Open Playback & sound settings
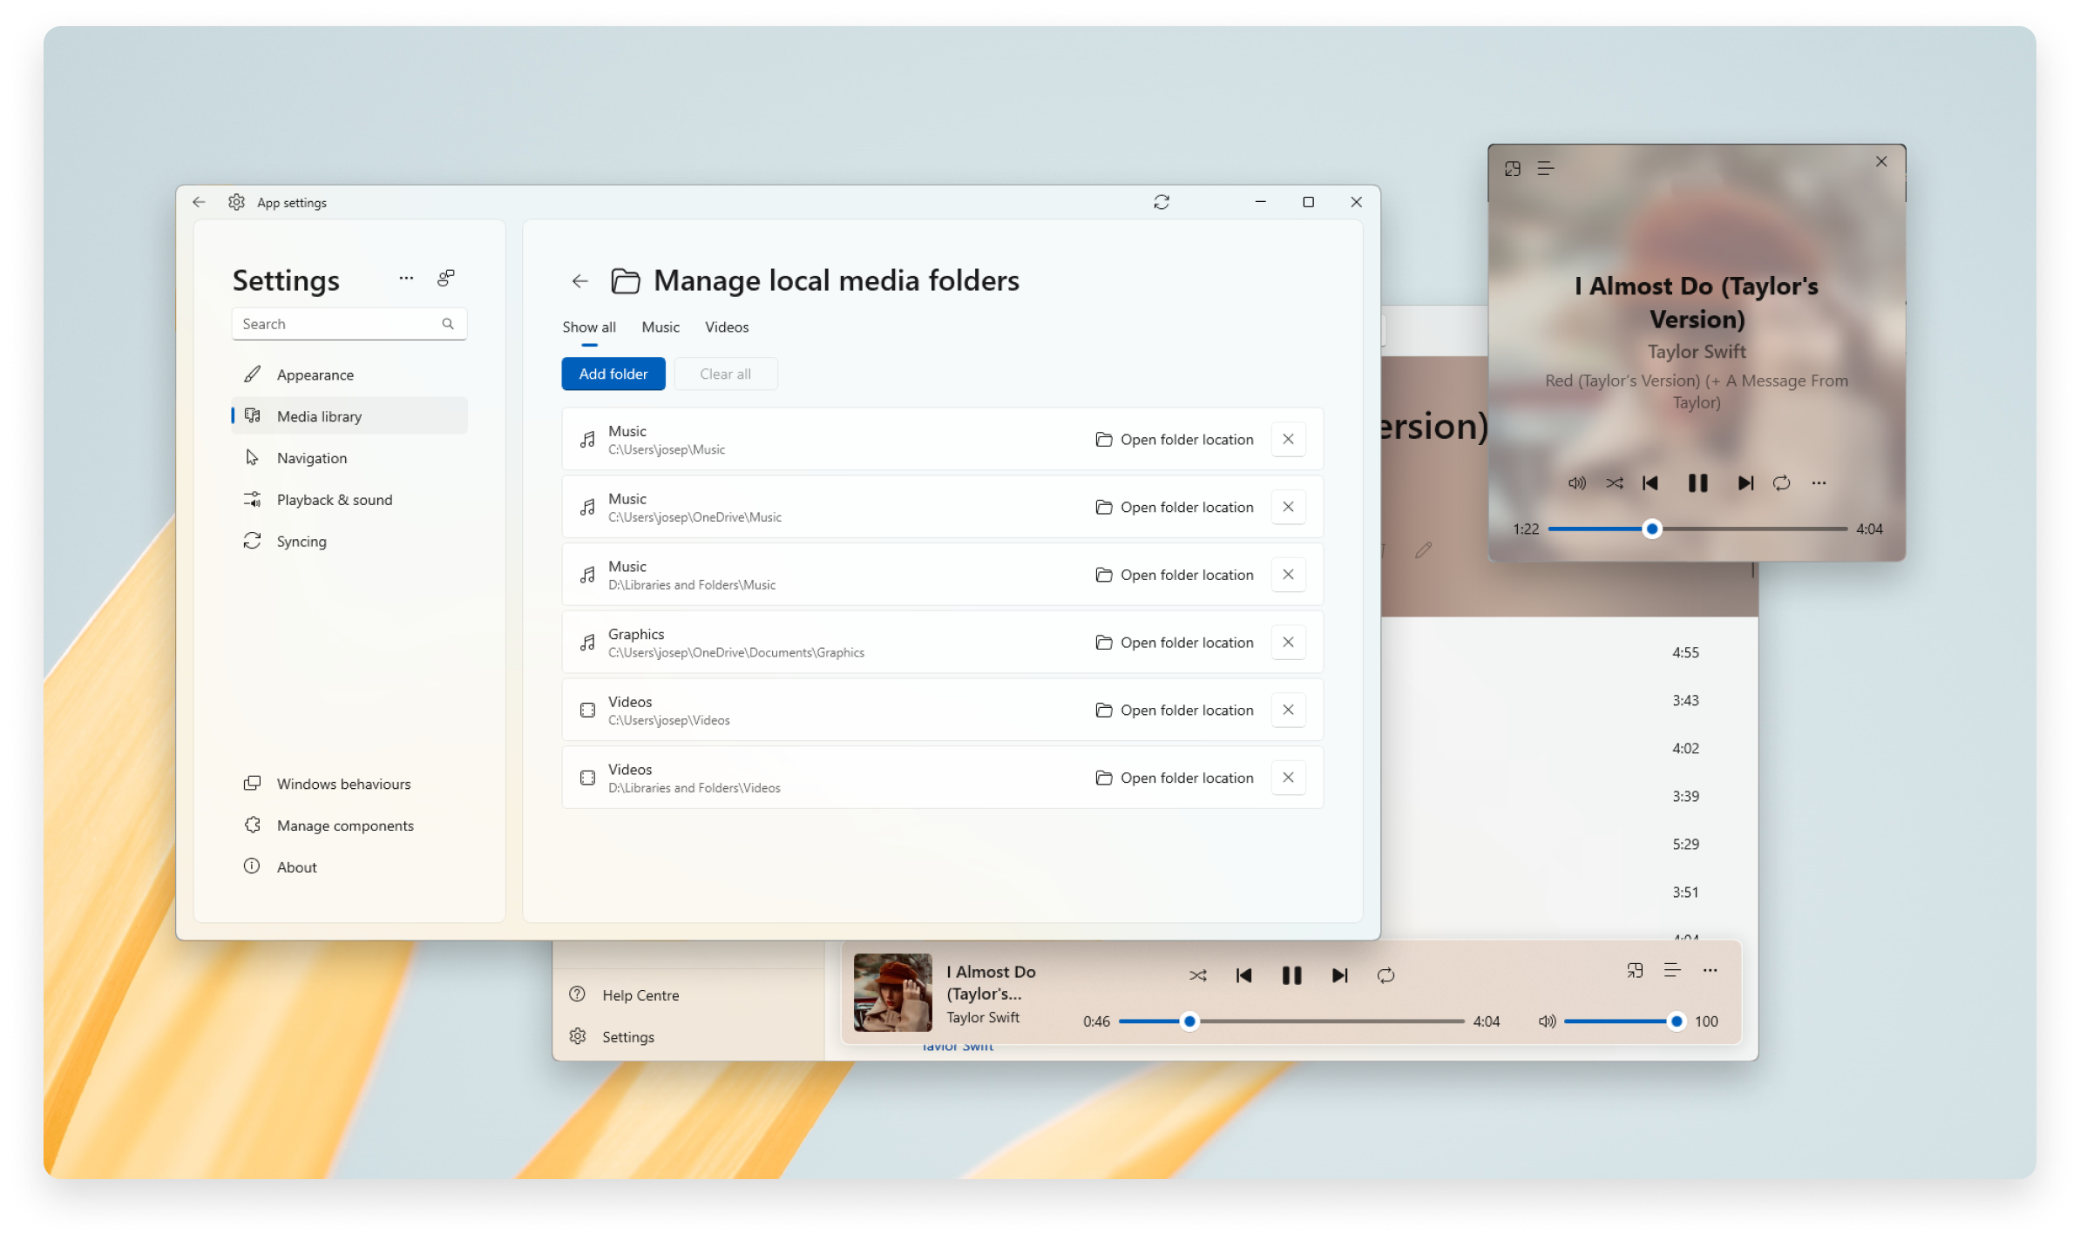This screenshot has height=1240, width=2080. point(349,500)
